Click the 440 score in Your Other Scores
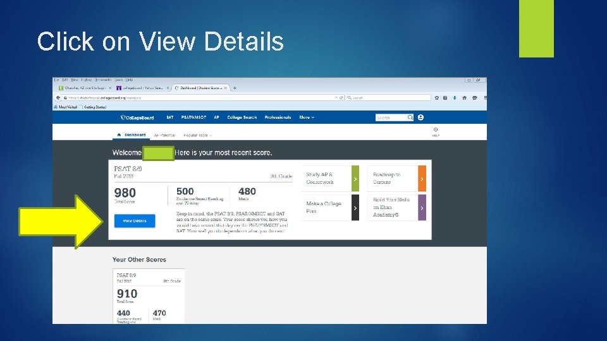 (123, 313)
